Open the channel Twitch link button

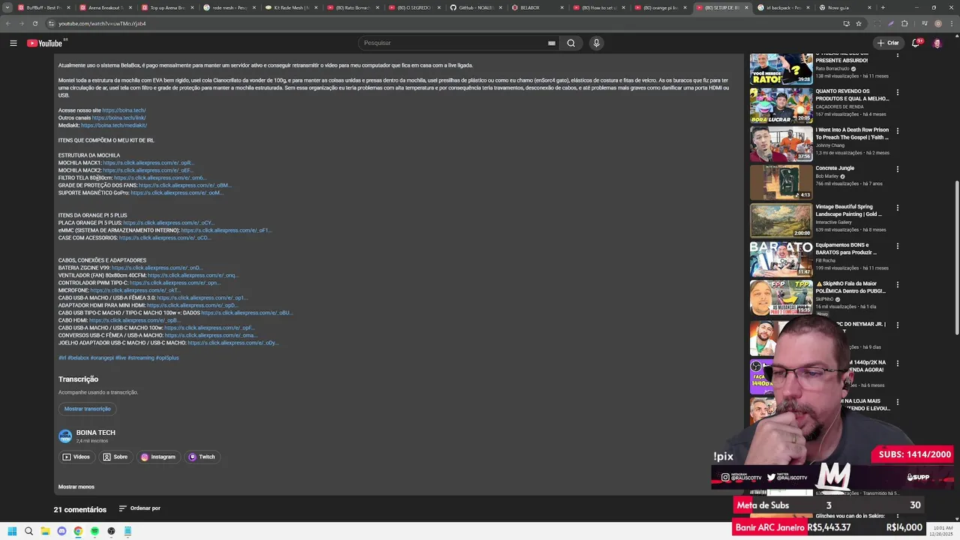tap(201, 457)
